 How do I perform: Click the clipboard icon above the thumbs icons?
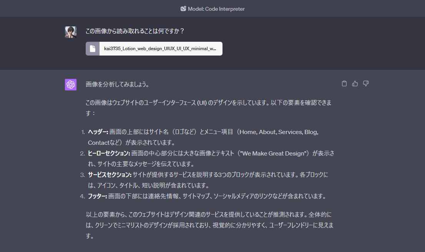tap(344, 83)
